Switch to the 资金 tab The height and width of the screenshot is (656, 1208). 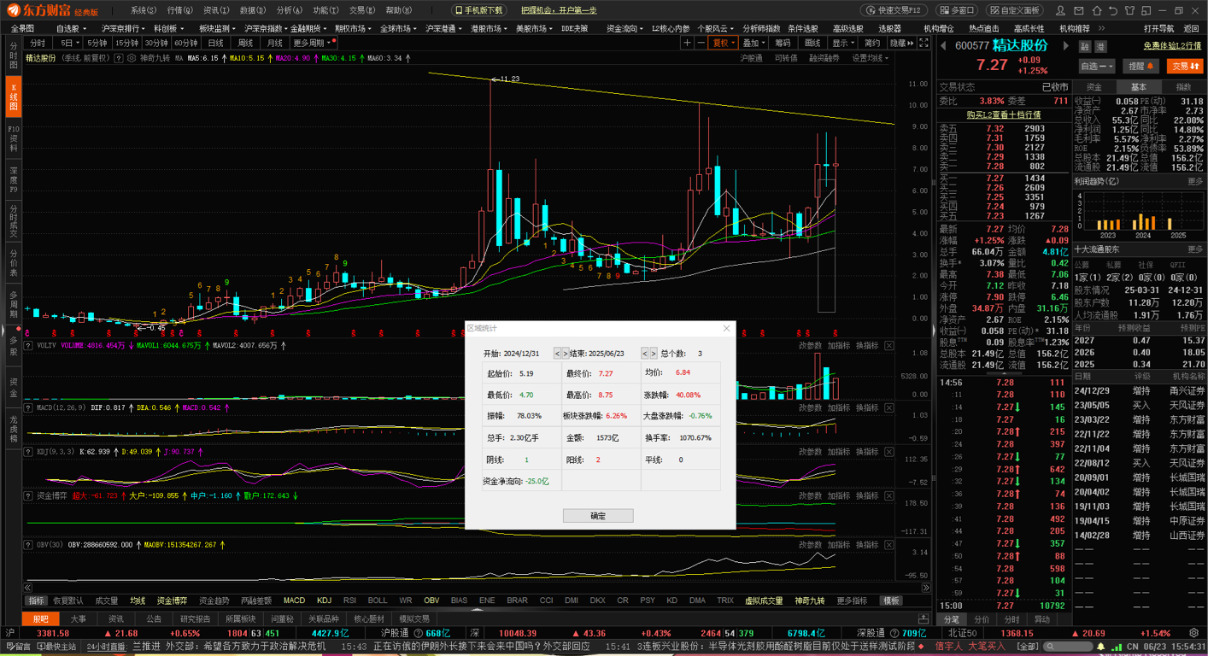pos(1094,87)
